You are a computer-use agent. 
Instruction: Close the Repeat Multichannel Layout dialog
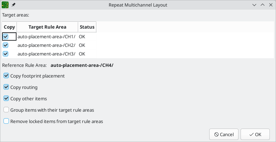[271, 5]
